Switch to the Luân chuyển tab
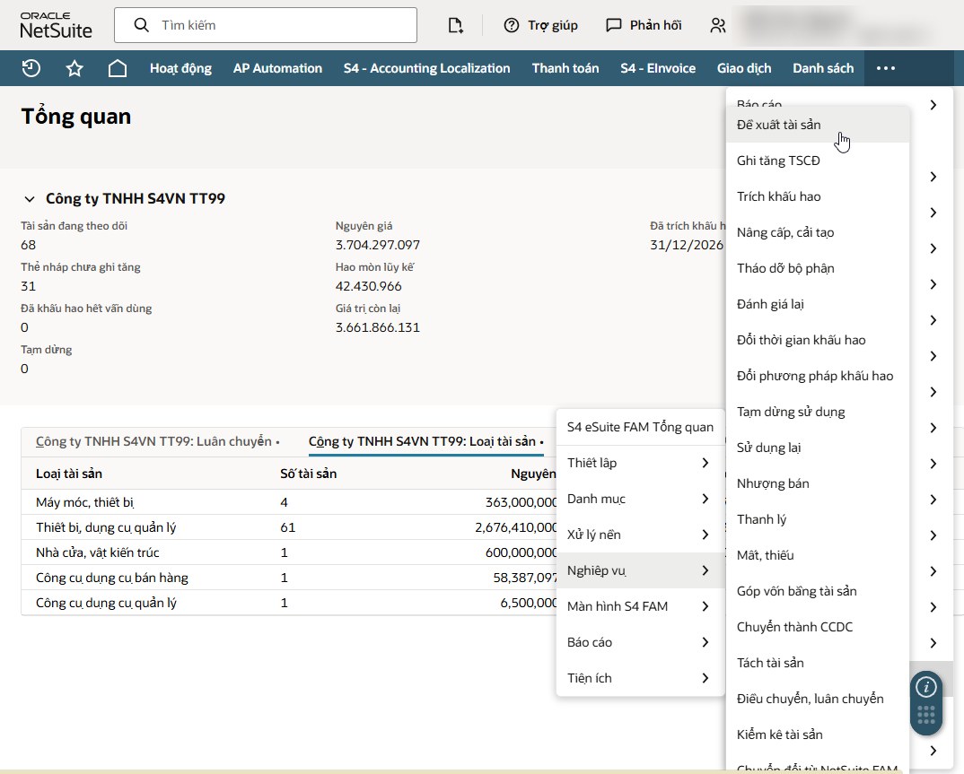The image size is (964, 774). pyautogui.click(x=158, y=441)
